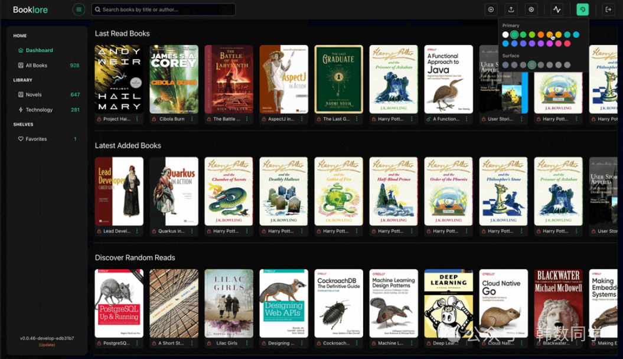Click the lock icon beside The Last G...
This screenshot has width=623, height=359.
click(319, 119)
